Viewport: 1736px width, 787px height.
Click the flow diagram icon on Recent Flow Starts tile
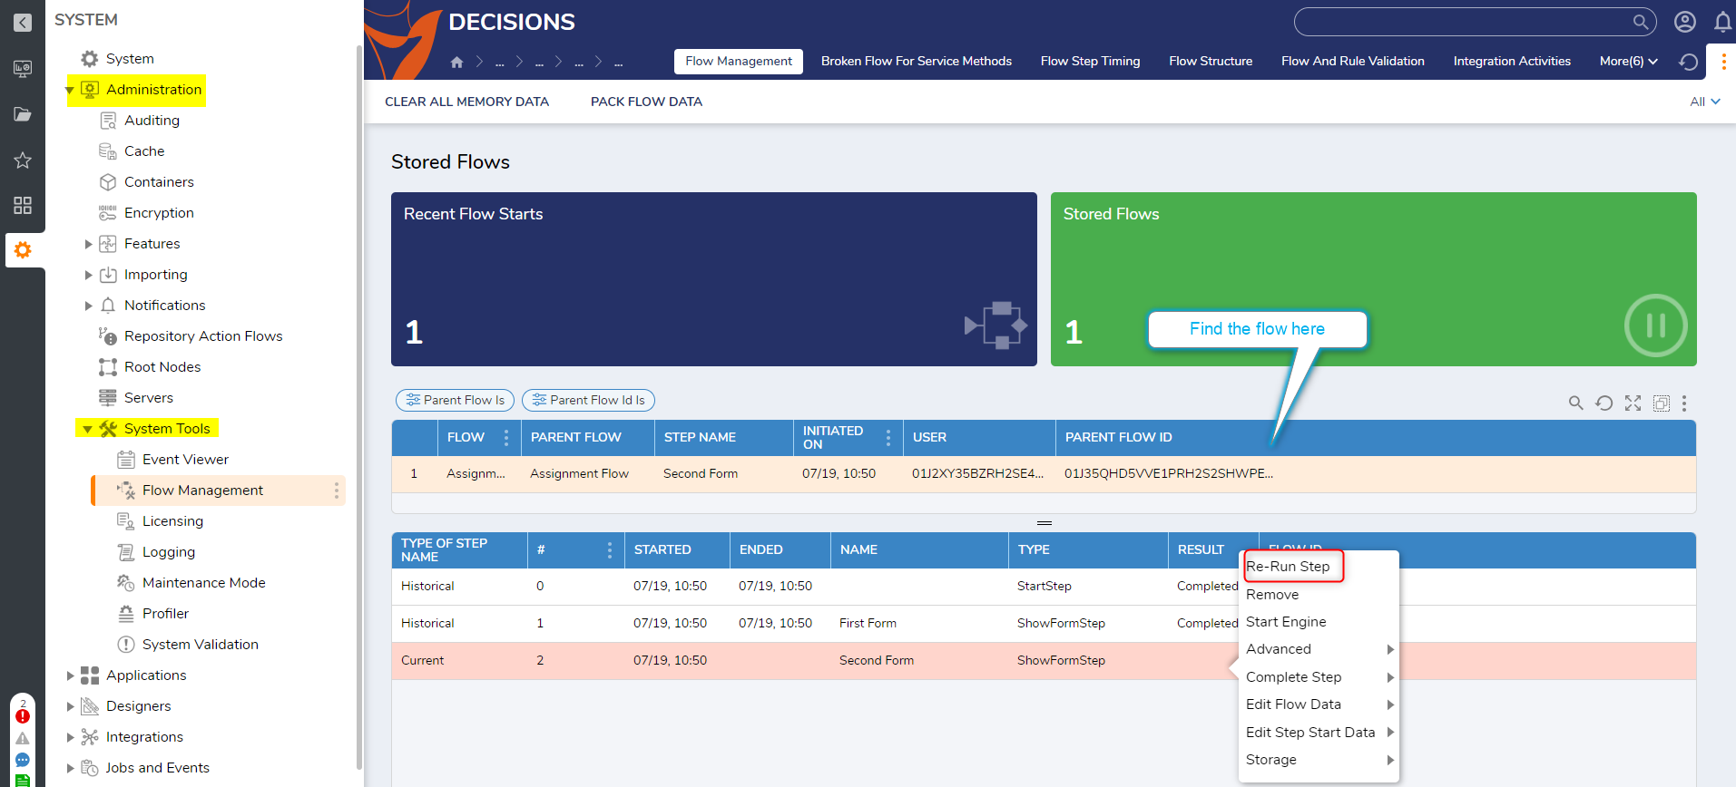pyautogui.click(x=996, y=325)
